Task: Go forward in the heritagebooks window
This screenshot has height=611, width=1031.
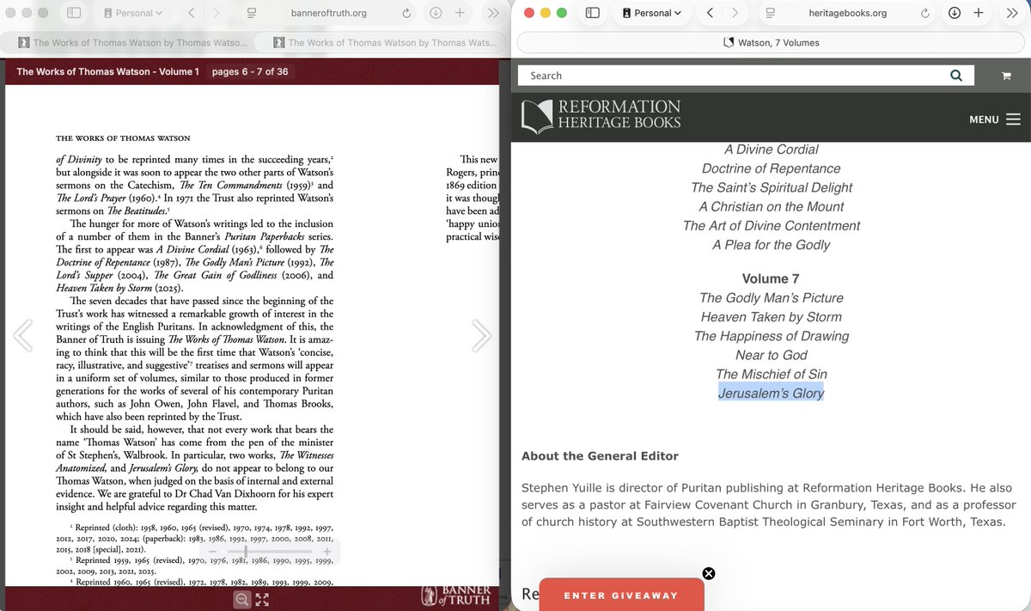Action: (x=735, y=13)
